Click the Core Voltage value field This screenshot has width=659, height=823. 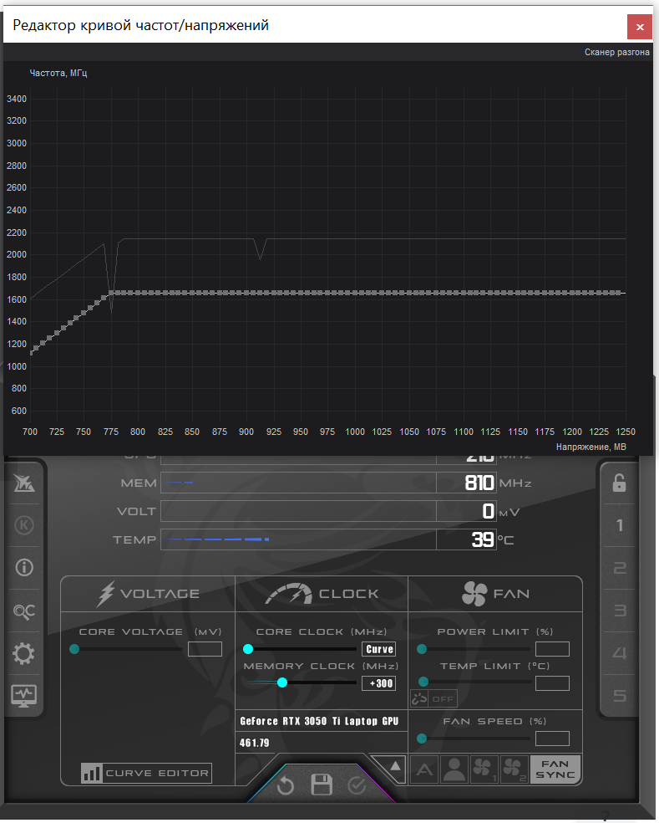pos(205,649)
